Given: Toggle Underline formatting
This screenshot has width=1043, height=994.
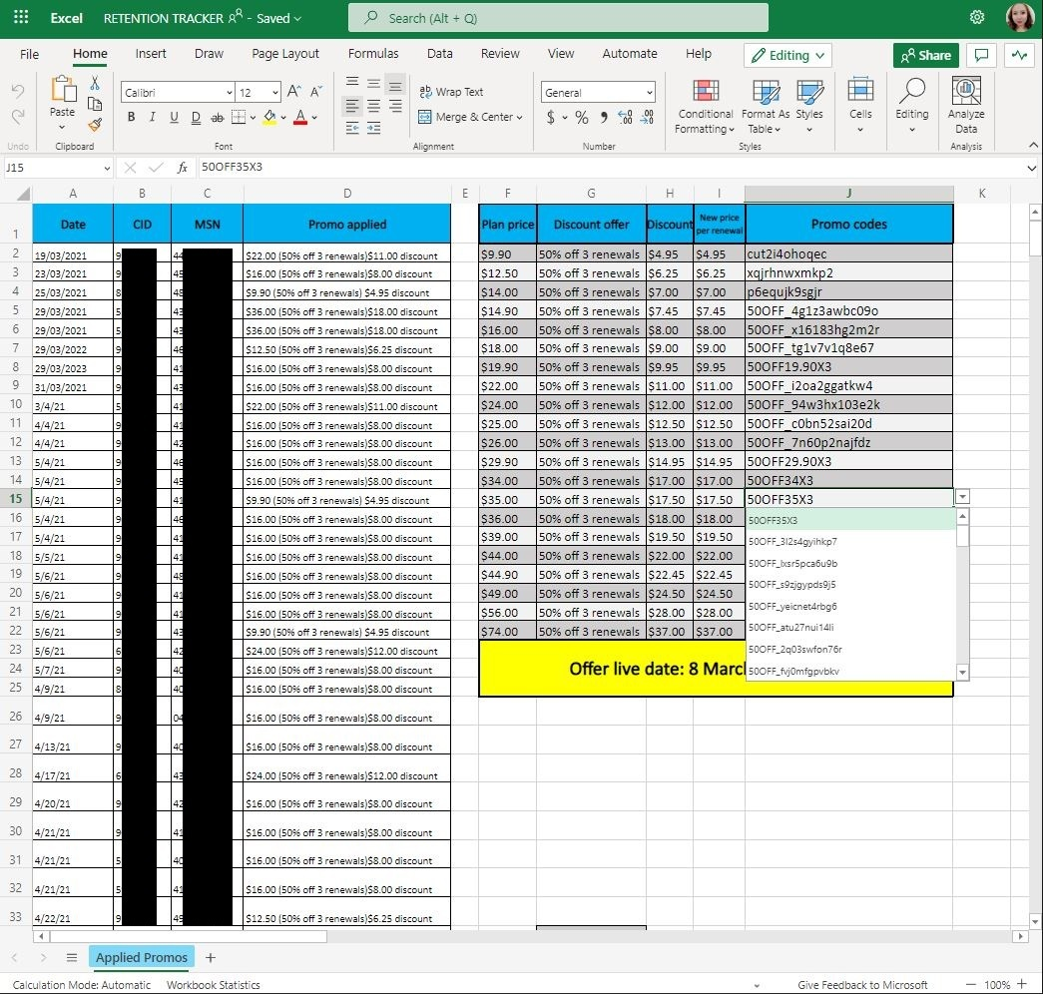Looking at the screenshot, I should click(174, 117).
